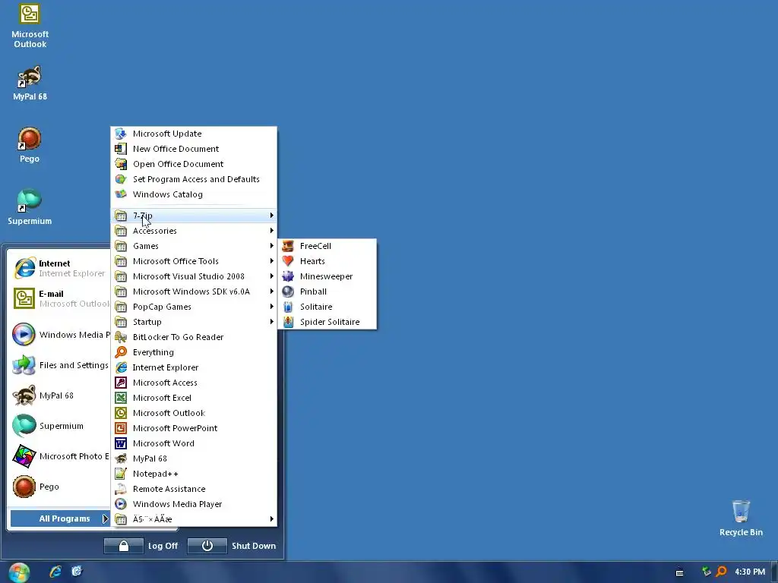Expand Microsoft Office Tools submenu
This screenshot has width=778, height=583.
point(194,261)
